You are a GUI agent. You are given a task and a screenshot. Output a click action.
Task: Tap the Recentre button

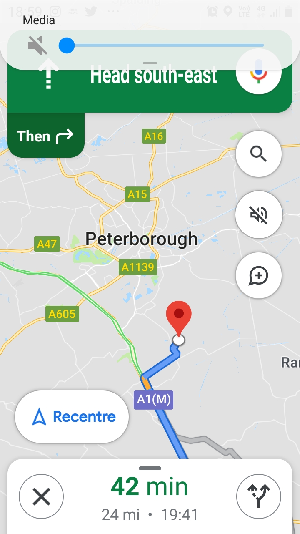72,416
